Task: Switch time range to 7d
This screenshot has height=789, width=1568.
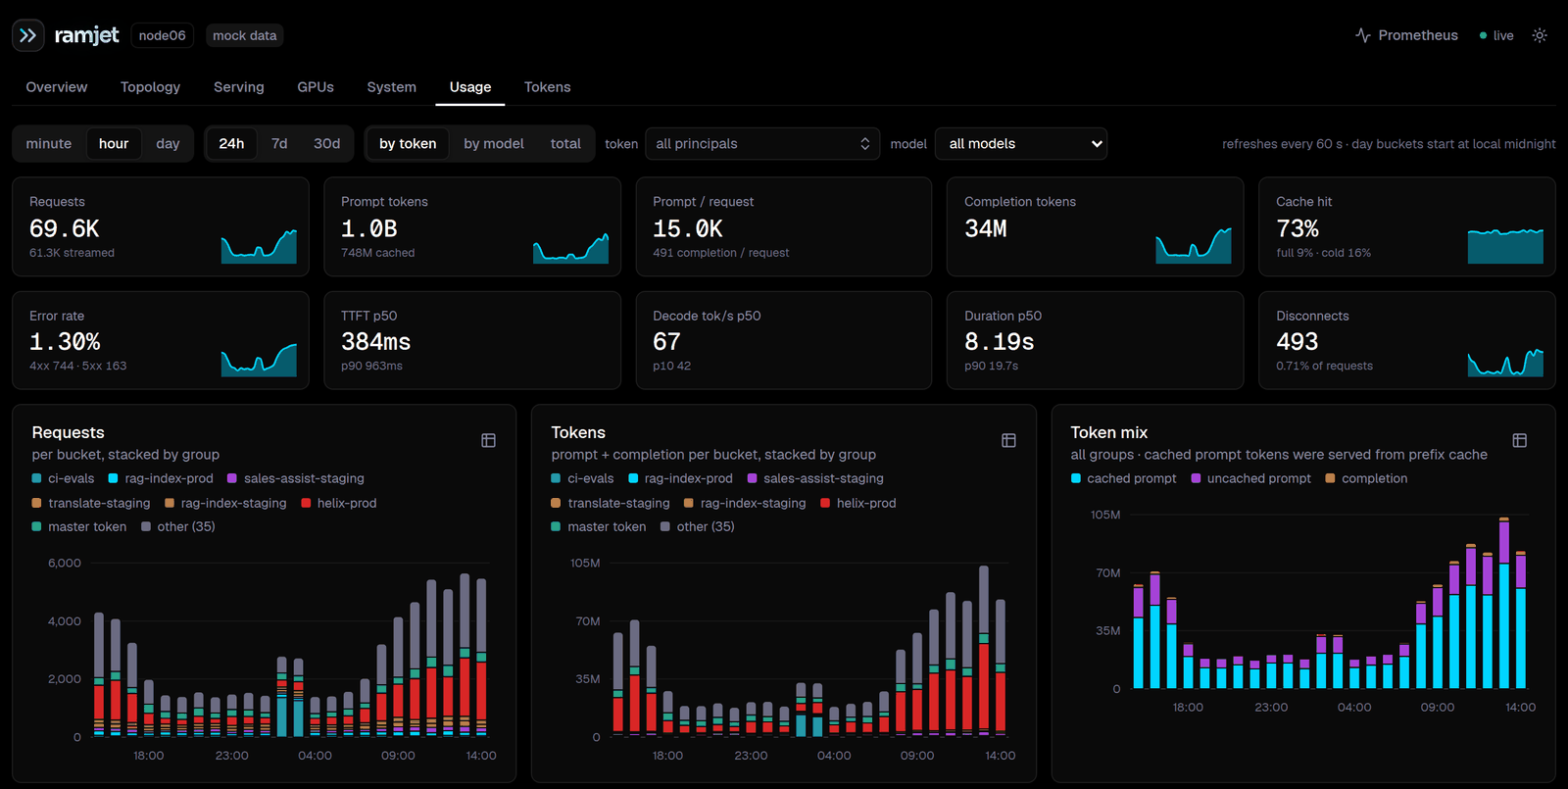Action: click(279, 143)
